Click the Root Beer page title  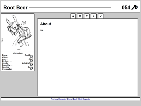coord(15,8)
